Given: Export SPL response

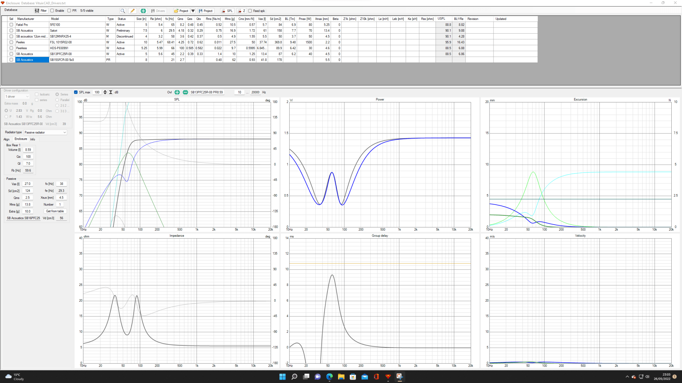Looking at the screenshot, I should tap(227, 11).
